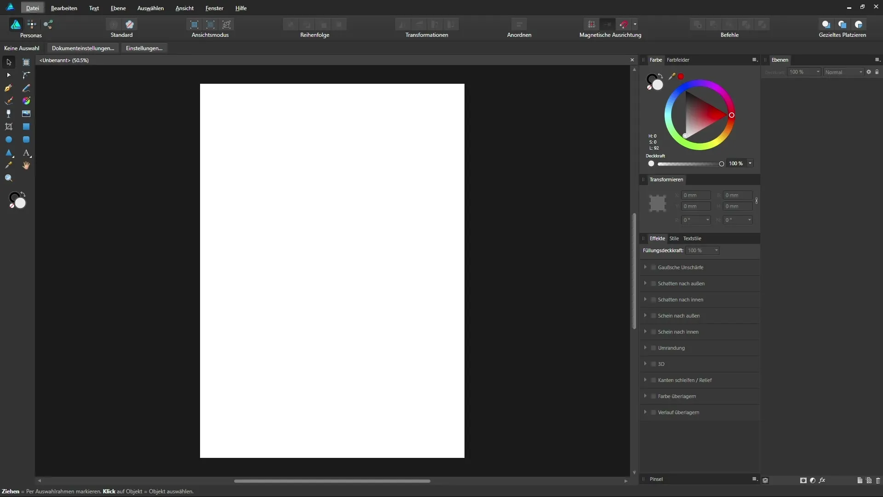Switch to the Stile tab
This screenshot has height=497, width=883.
point(674,238)
